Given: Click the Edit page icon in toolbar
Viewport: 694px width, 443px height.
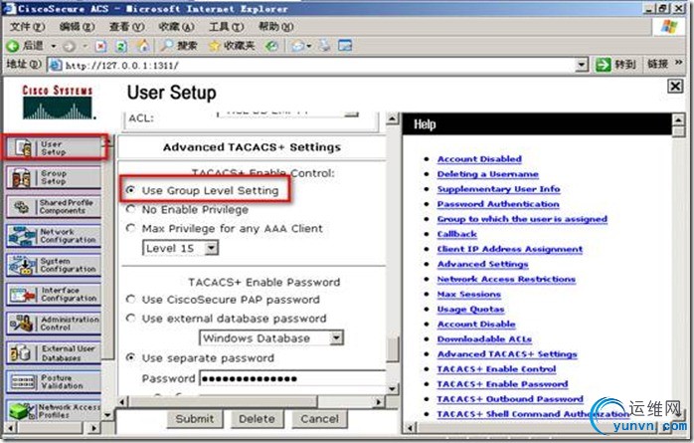Looking at the screenshot, I should [x=345, y=45].
